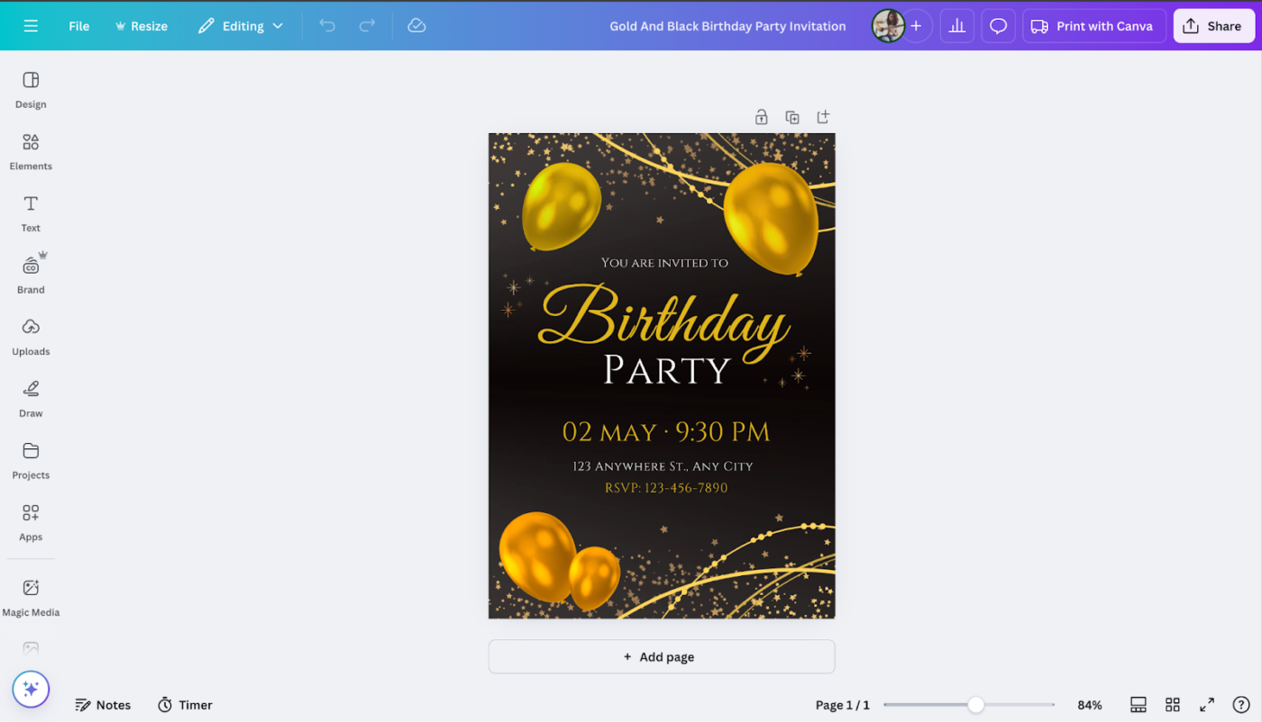Image resolution: width=1262 pixels, height=722 pixels.
Task: Open the Brand side panel
Action: 31,275
